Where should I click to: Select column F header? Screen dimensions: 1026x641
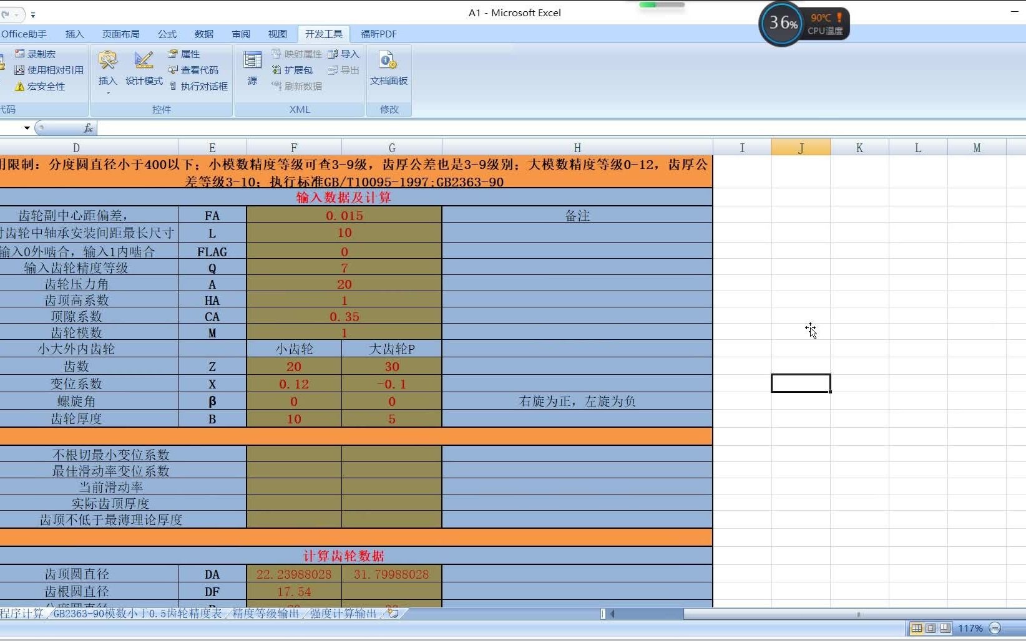294,148
